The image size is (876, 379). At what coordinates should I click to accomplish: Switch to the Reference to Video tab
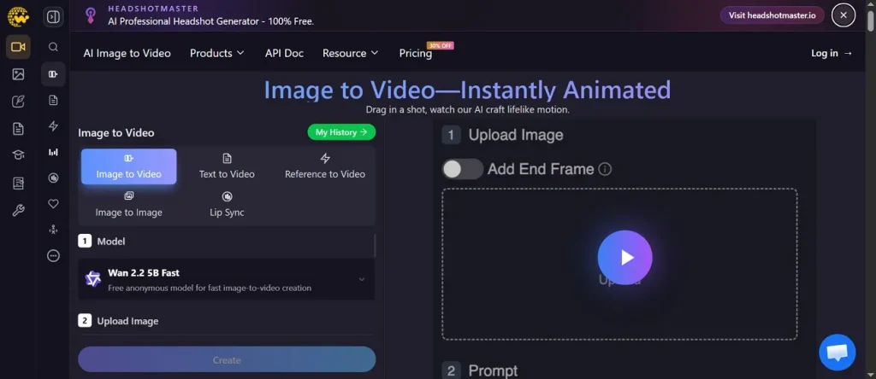325,166
